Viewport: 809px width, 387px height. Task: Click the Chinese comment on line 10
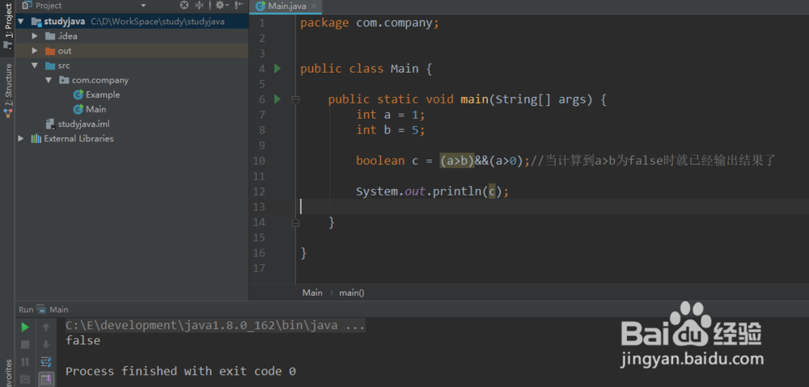tap(653, 161)
